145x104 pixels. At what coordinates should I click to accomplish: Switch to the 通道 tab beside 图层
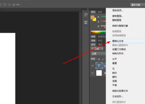tap(100, 44)
